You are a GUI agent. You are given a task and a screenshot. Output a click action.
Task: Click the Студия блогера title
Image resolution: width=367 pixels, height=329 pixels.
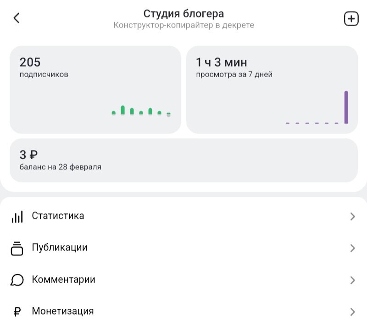[183, 13]
